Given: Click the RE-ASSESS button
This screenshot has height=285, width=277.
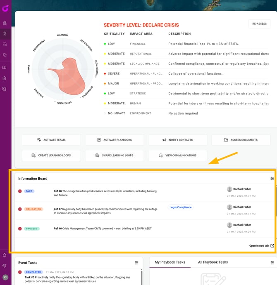Looking at the screenshot, I should click(x=259, y=24).
